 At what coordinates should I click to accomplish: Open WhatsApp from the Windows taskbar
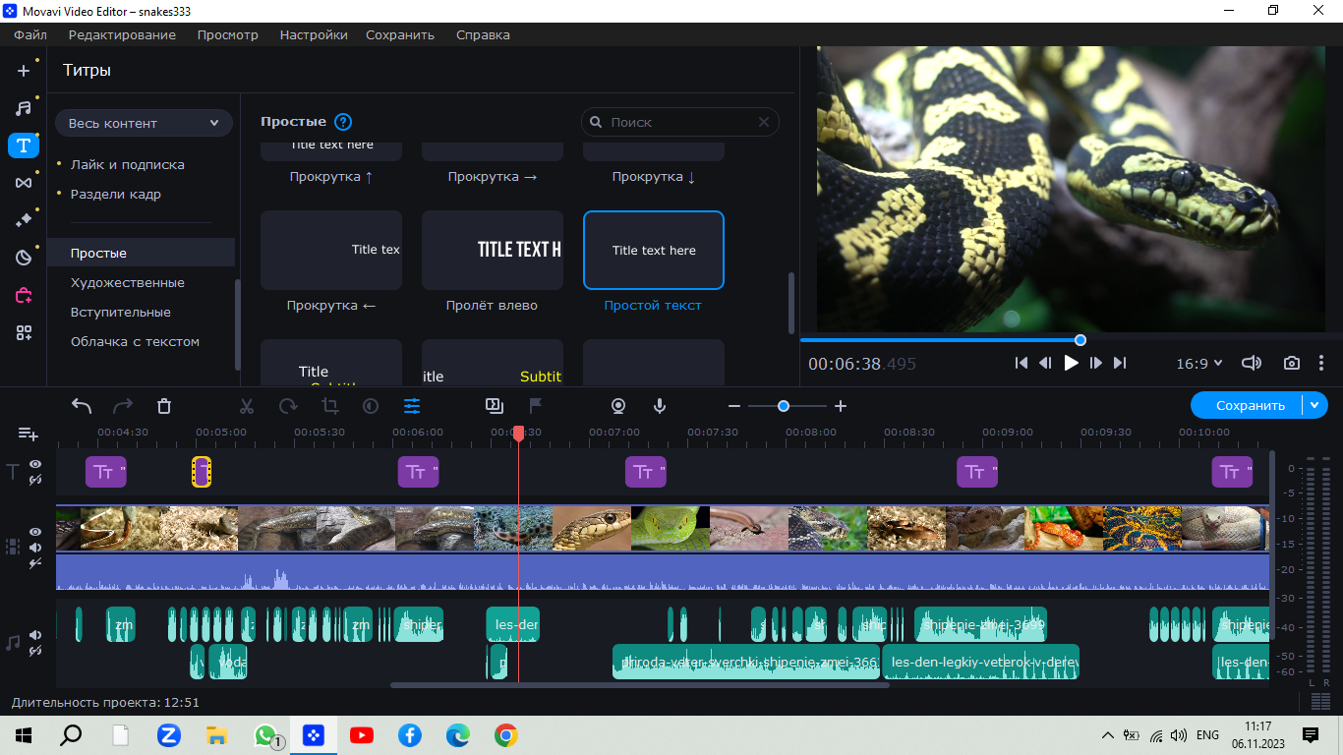pos(265,734)
